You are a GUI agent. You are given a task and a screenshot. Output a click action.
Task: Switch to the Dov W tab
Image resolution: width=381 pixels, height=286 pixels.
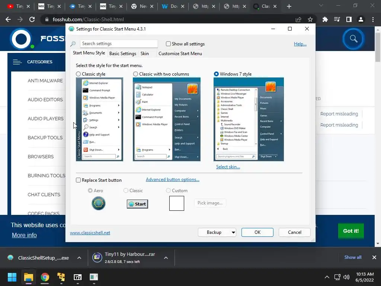pyautogui.click(x=173, y=7)
